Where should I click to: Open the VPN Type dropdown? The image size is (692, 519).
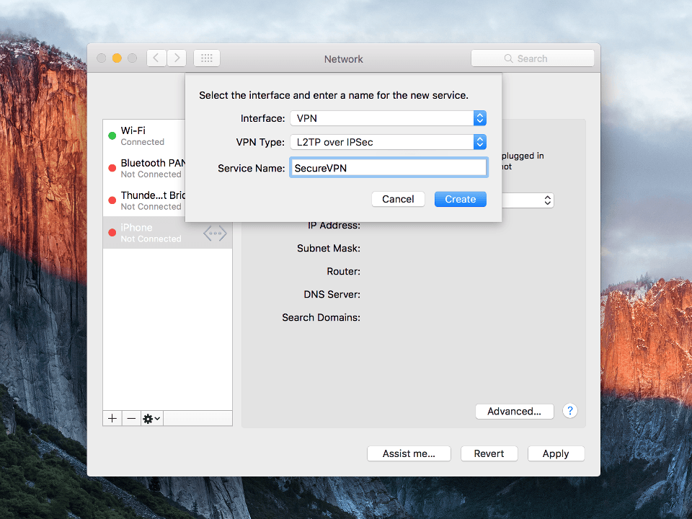(x=479, y=142)
